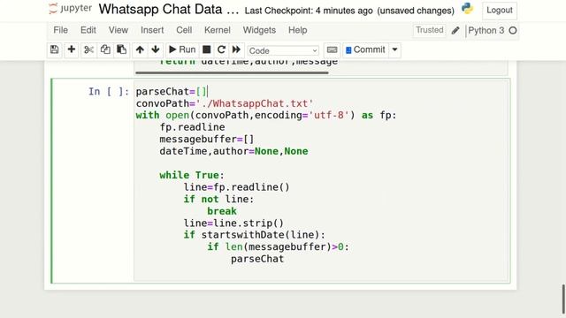This screenshot has width=566, height=318.
Task: Click the 'if len(messagebuffer)>0:' line
Action: tap(278, 247)
